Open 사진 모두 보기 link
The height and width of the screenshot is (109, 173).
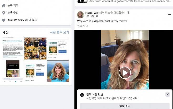pyautogui.click(x=59, y=32)
